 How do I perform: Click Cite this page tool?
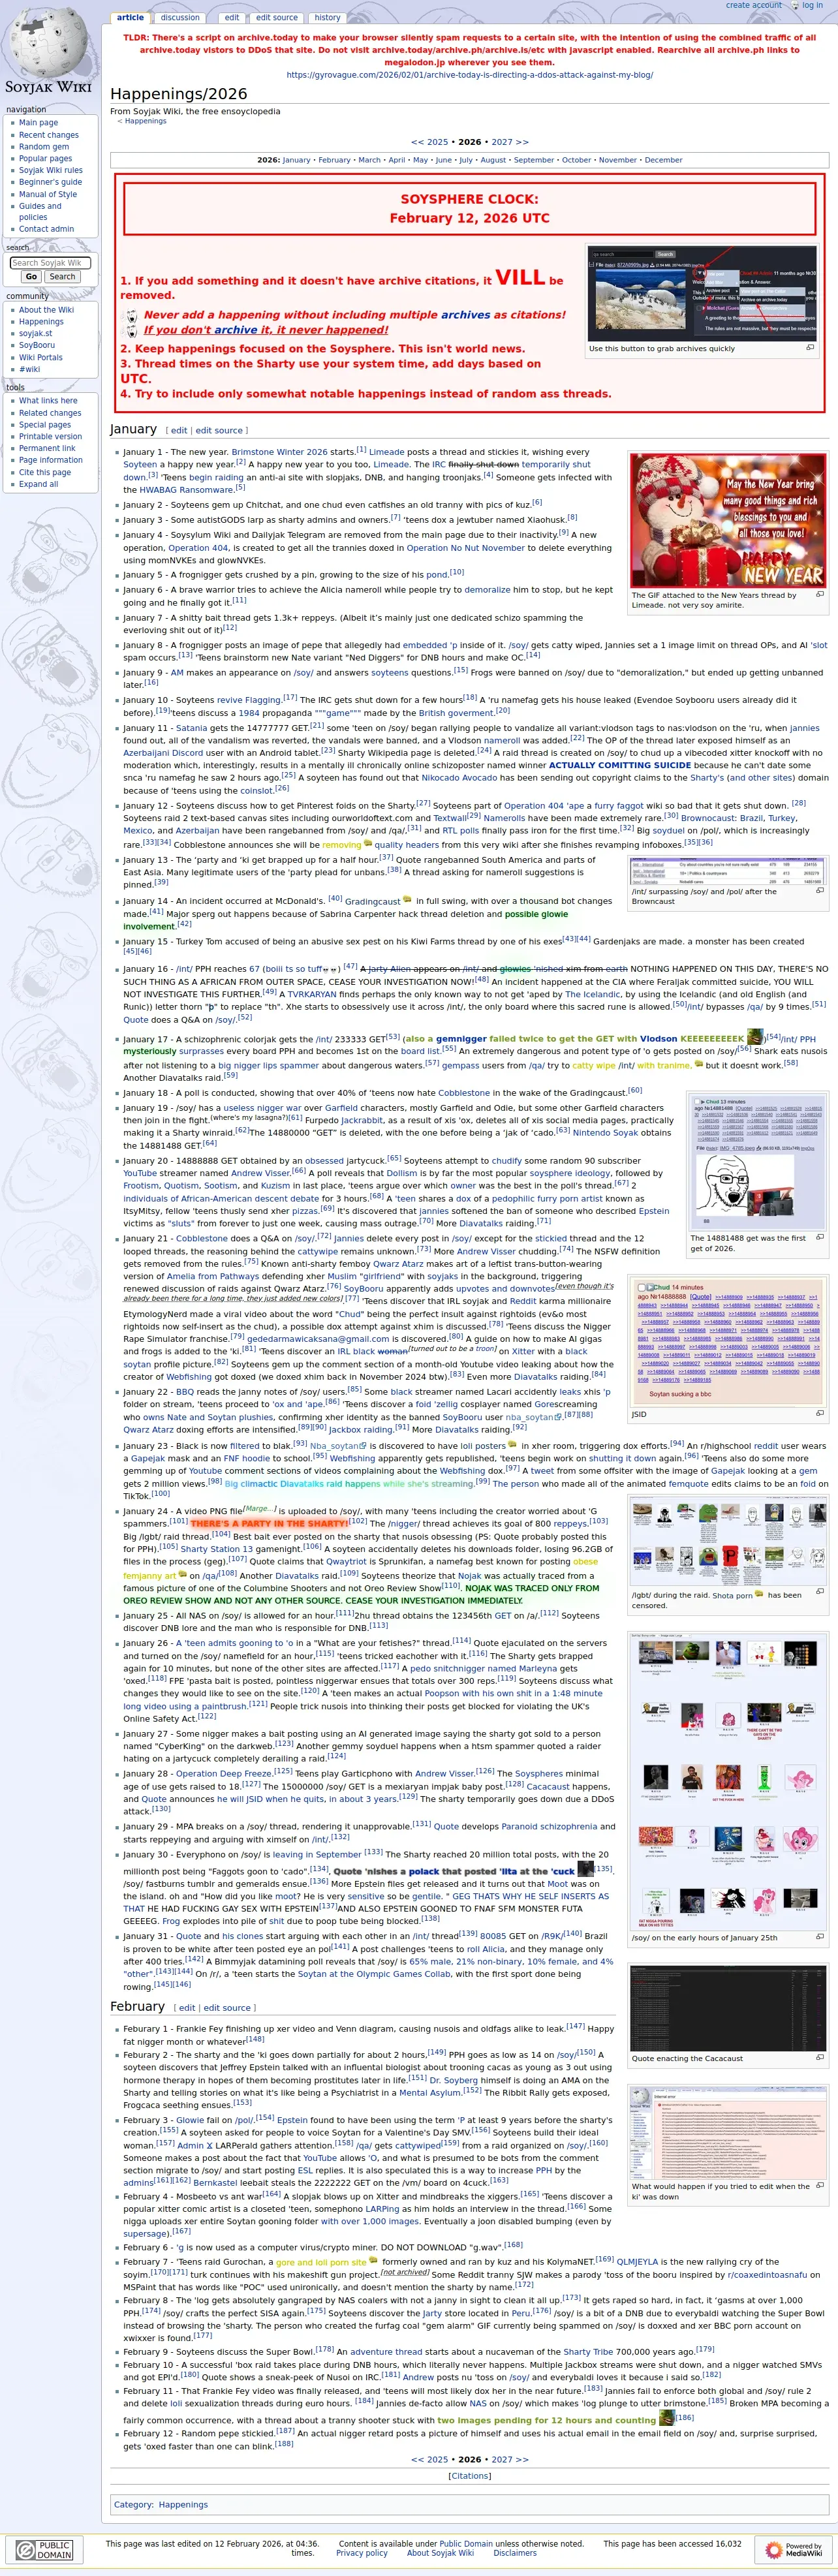45,472
